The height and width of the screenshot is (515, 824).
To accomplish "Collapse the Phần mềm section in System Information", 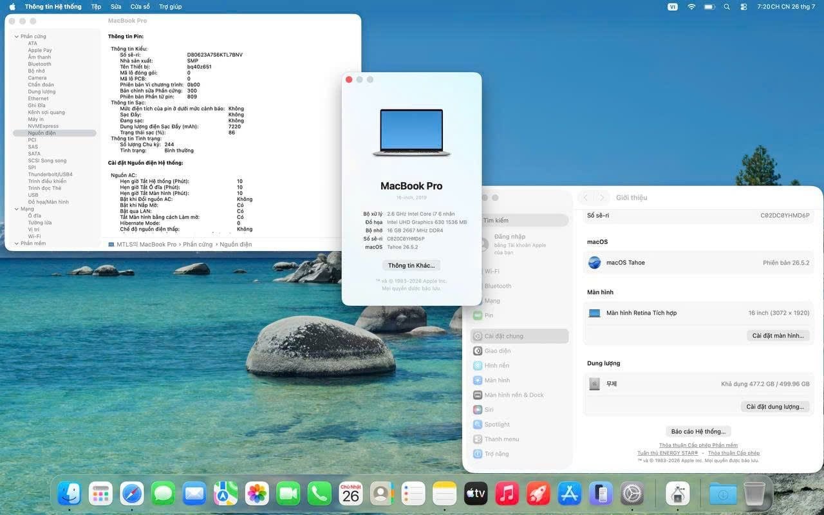I will (16, 243).
